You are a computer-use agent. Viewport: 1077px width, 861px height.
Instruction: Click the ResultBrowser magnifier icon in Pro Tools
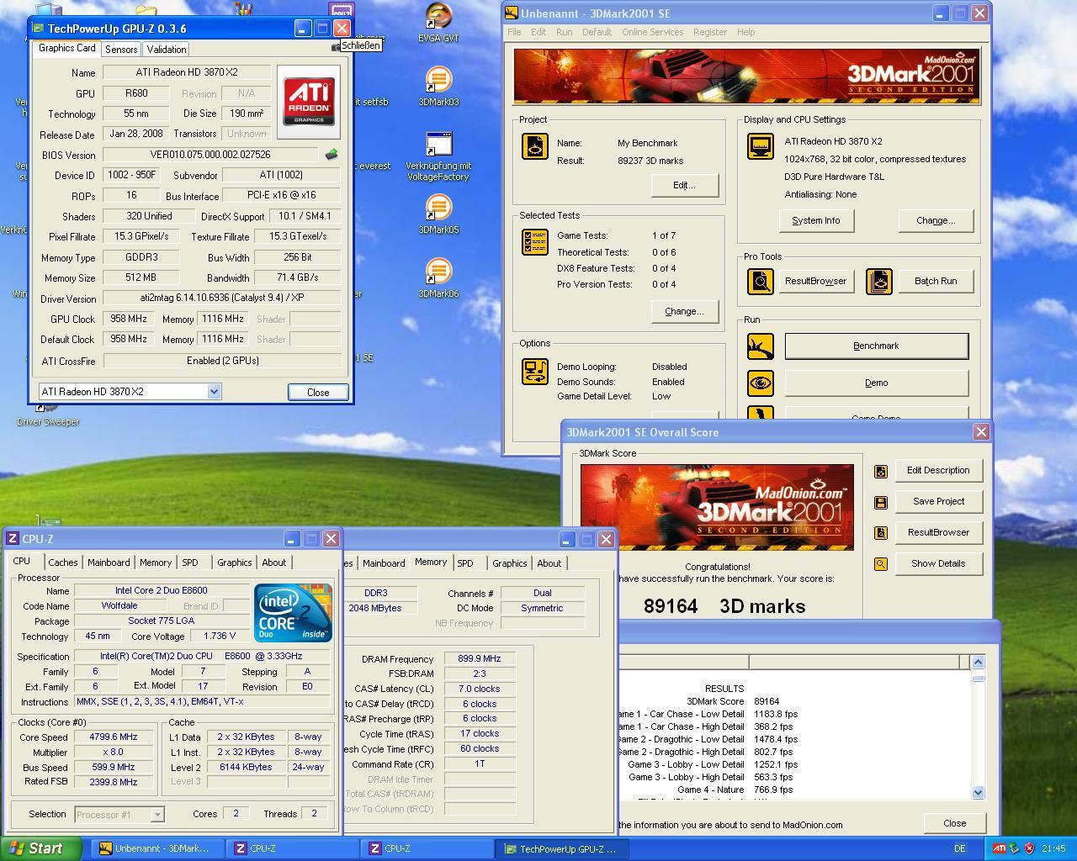coord(760,281)
